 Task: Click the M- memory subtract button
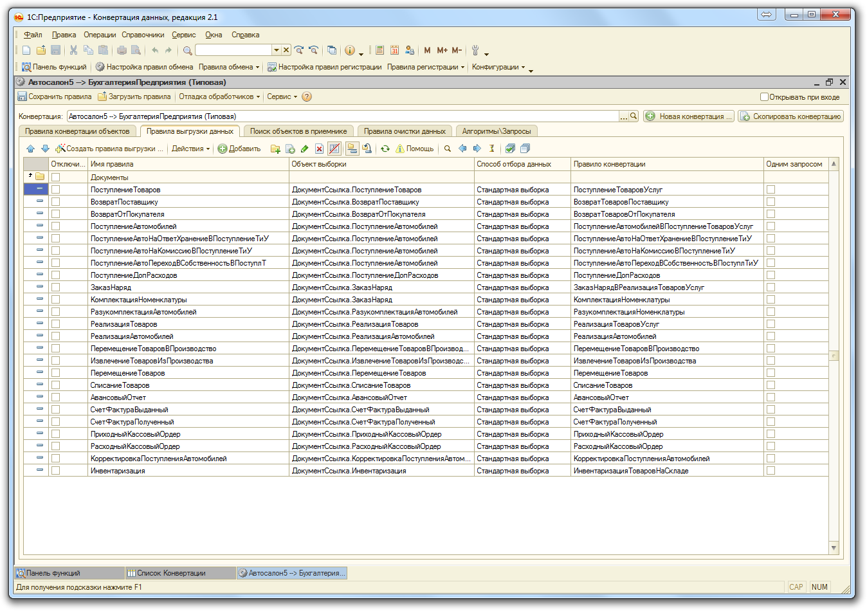(457, 50)
